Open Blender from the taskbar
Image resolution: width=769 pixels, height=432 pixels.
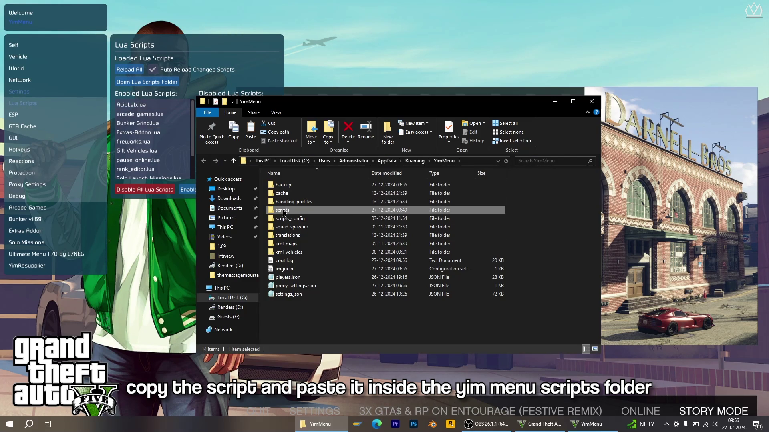point(432,424)
